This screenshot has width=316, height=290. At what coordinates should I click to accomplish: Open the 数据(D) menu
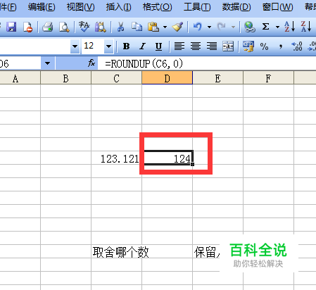point(236,7)
